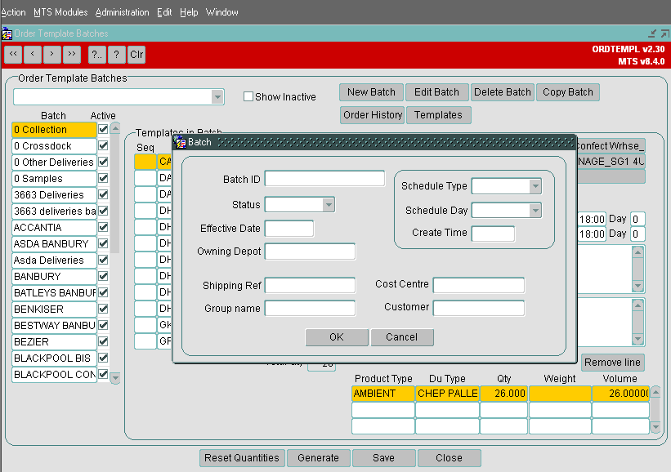Click the batch list scroll-down arrow
671x472 pixels.
coord(115,378)
